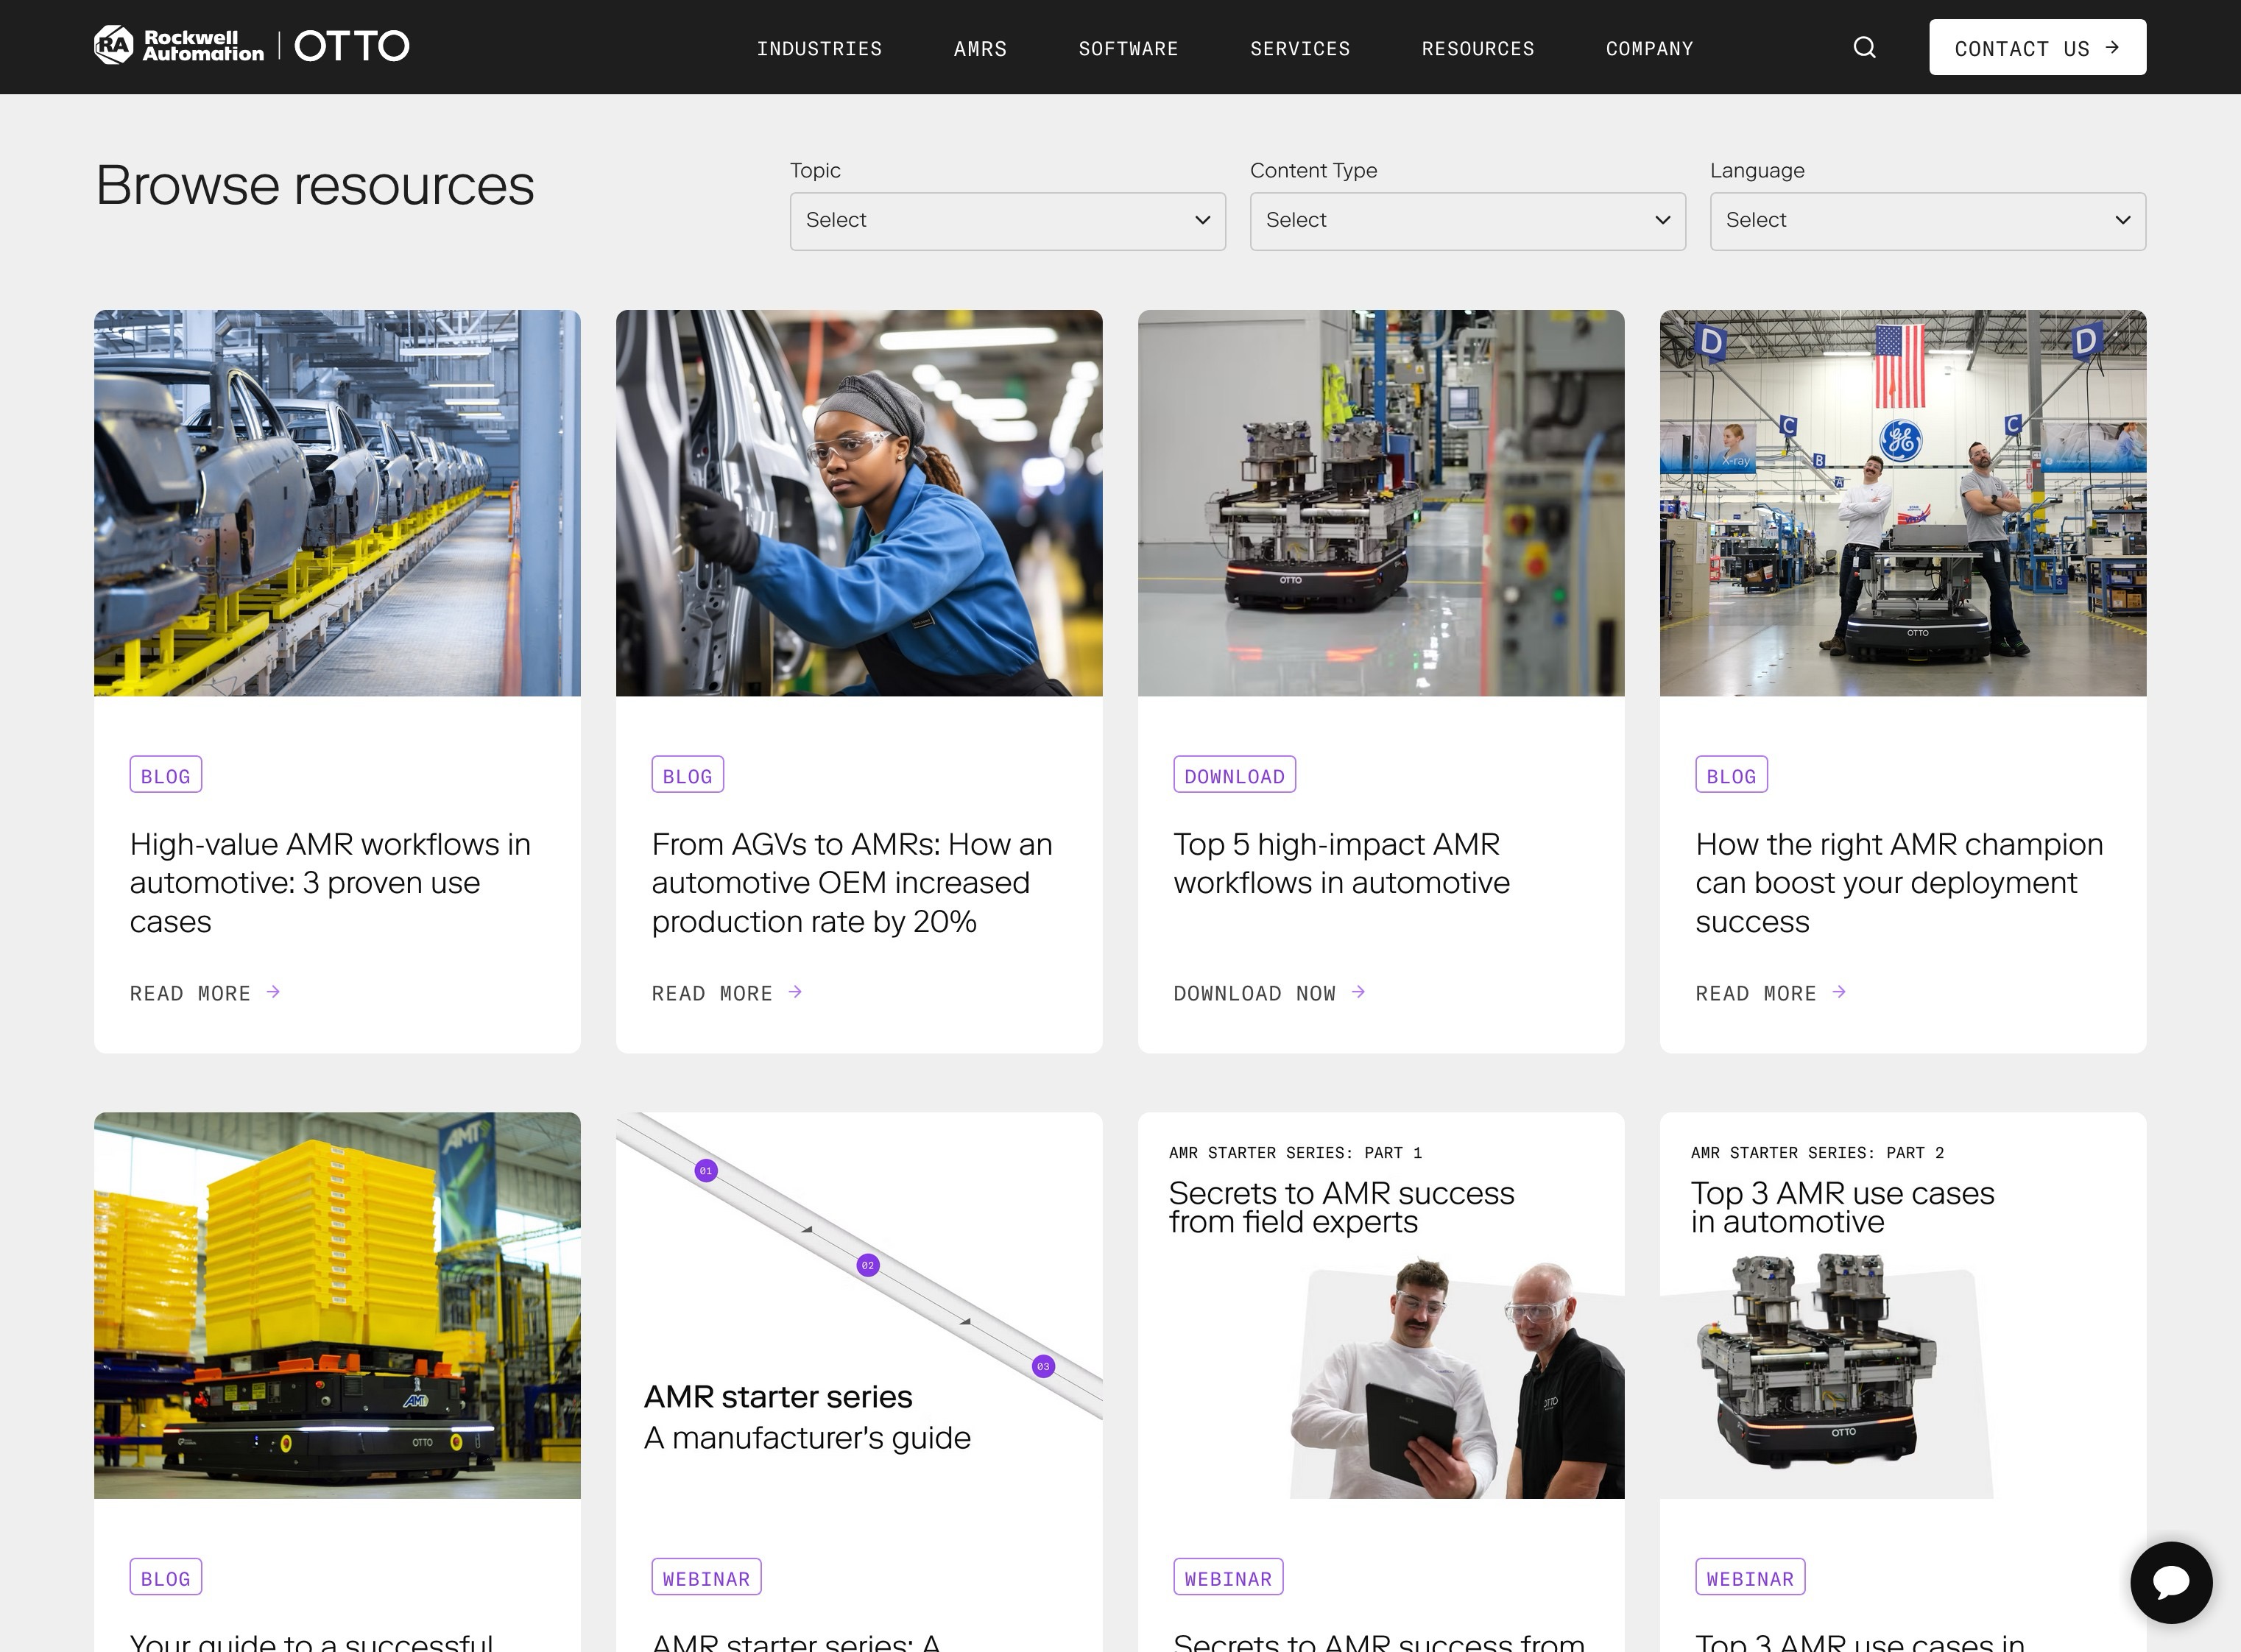This screenshot has width=2241, height=1652.
Task: Open the Language Select dropdown
Action: 1926,221
